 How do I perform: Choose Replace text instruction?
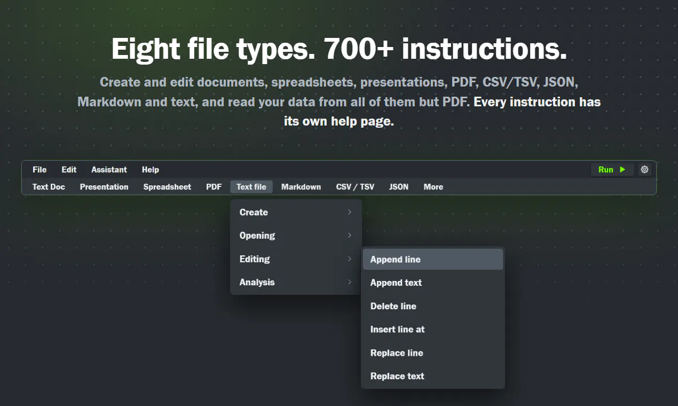pyautogui.click(x=433, y=376)
